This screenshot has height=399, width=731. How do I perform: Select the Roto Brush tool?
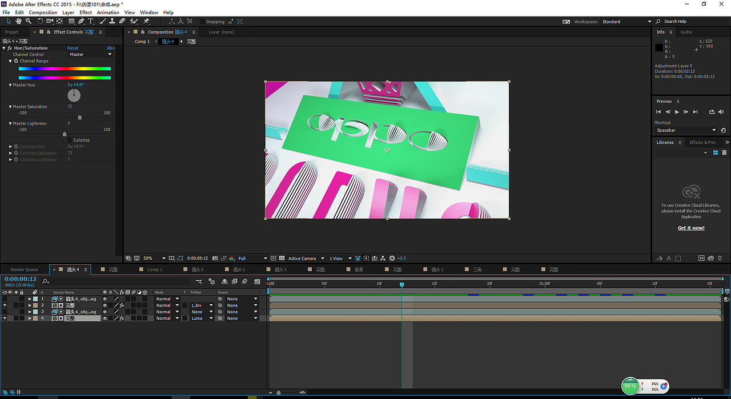[134, 21]
